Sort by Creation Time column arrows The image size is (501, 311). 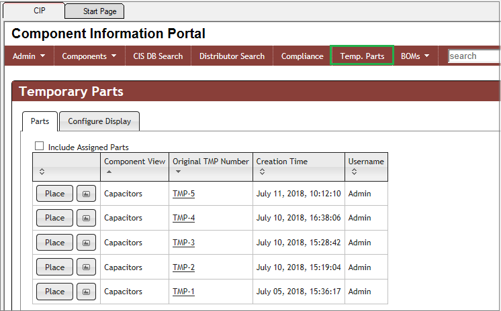coord(261,172)
